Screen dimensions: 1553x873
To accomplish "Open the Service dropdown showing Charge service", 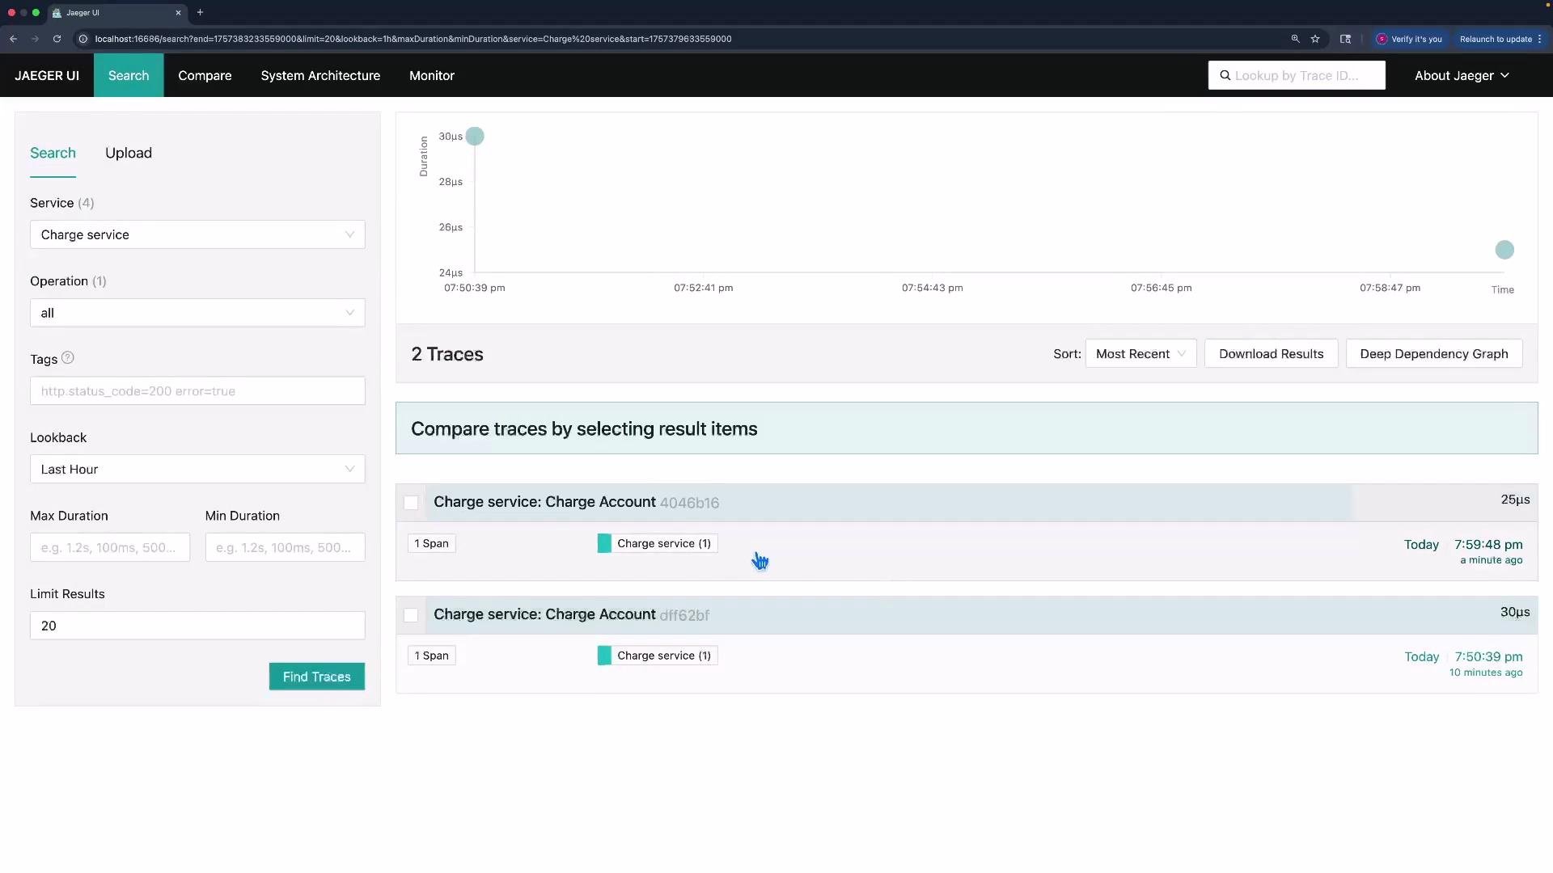I will point(197,234).
